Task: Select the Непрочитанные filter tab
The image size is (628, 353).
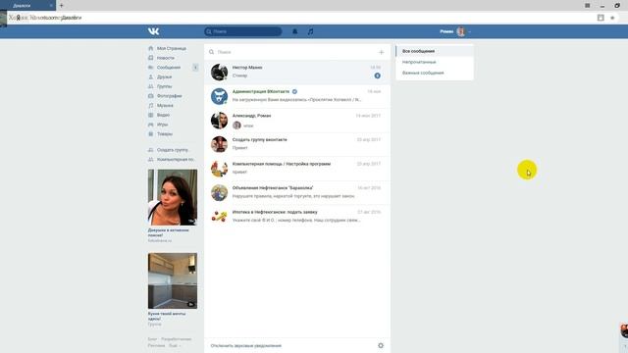Action: click(x=435, y=62)
